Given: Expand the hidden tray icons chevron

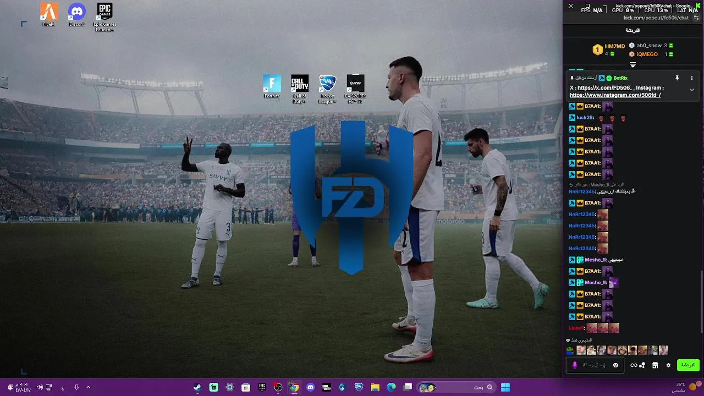Looking at the screenshot, I should [x=88, y=387].
